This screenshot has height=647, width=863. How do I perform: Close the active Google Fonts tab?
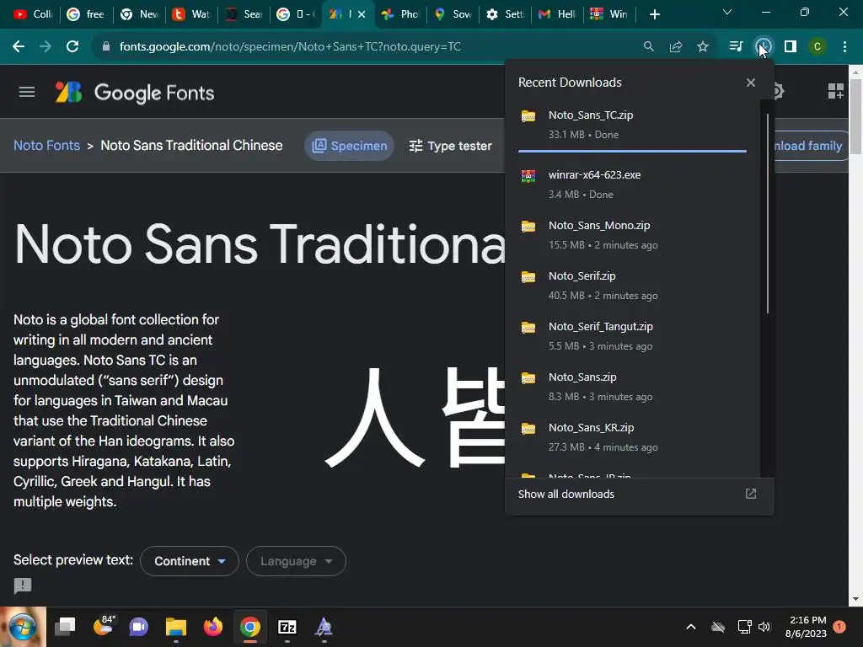click(x=362, y=14)
